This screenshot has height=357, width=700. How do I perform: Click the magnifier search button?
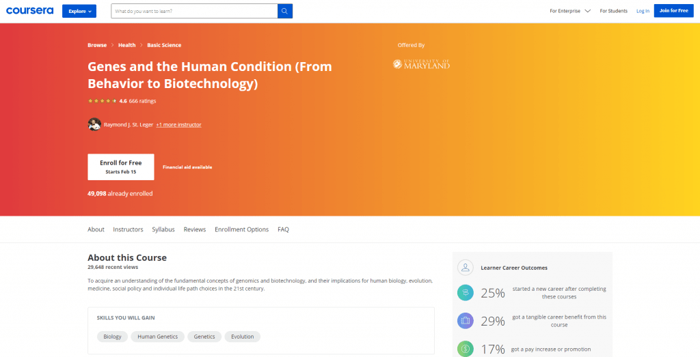(285, 11)
